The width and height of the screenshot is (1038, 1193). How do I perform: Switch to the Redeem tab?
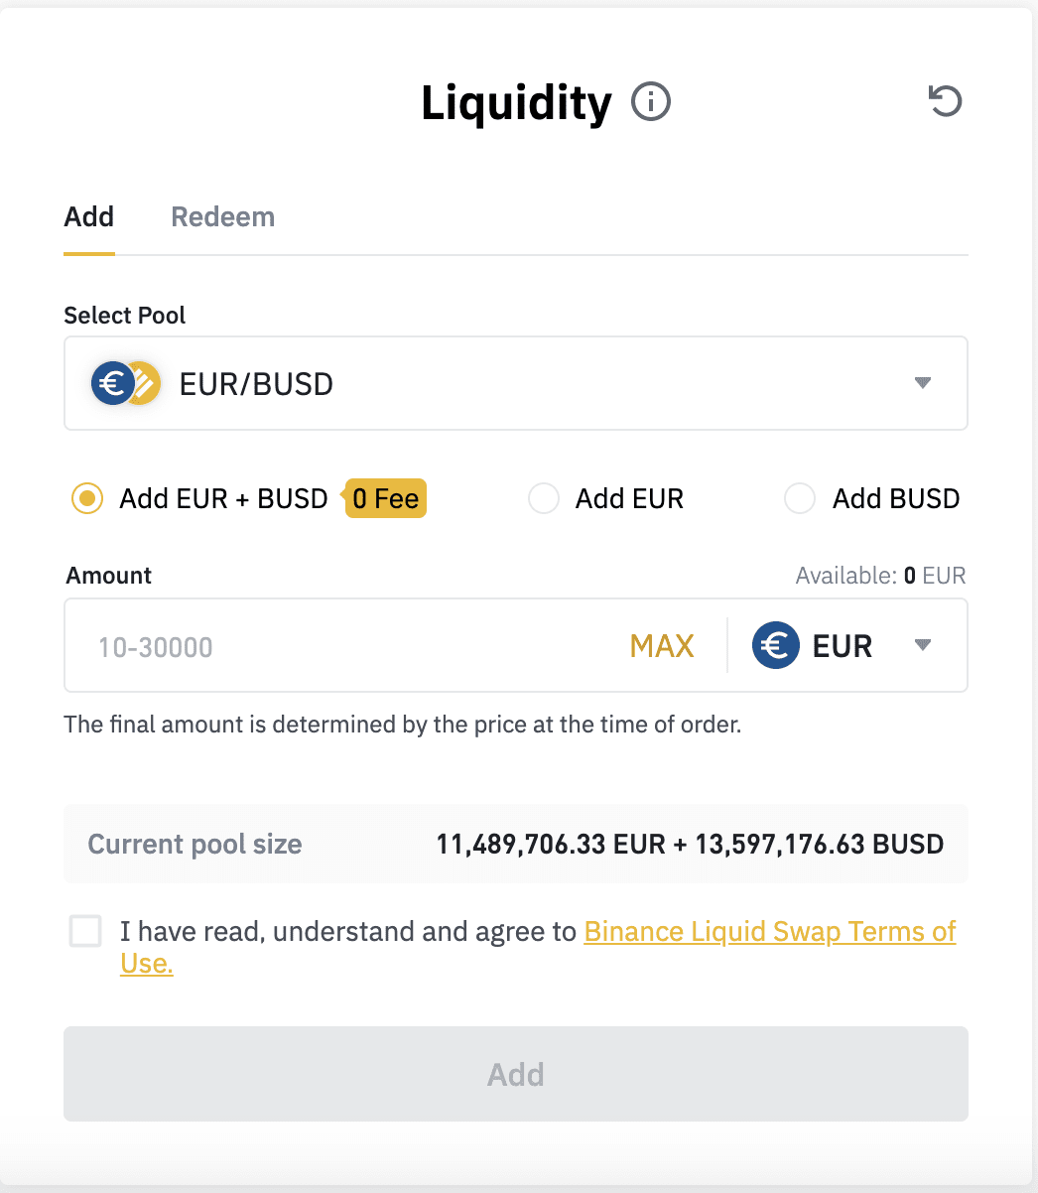(223, 216)
